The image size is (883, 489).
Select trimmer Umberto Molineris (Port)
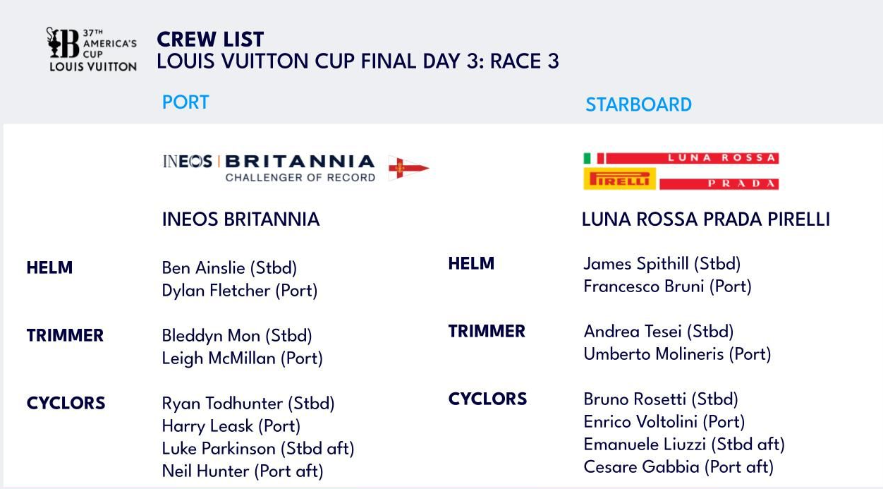(x=677, y=354)
